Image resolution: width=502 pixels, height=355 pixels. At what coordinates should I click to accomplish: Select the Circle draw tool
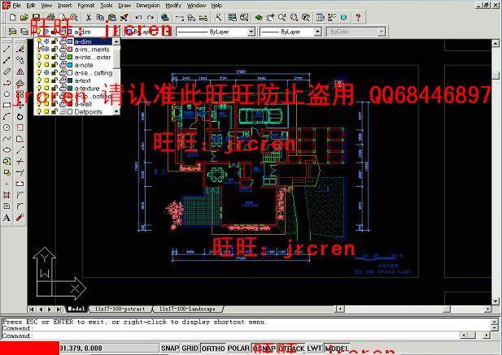(x=7, y=128)
